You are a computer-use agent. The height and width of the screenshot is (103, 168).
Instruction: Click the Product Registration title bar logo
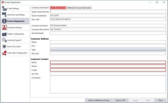point(3,2)
